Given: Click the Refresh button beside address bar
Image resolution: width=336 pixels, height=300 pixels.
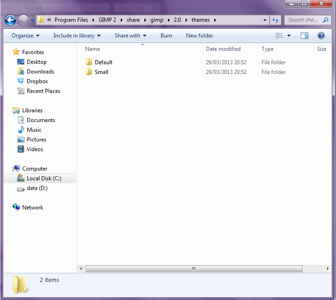Looking at the screenshot, I should [275, 20].
